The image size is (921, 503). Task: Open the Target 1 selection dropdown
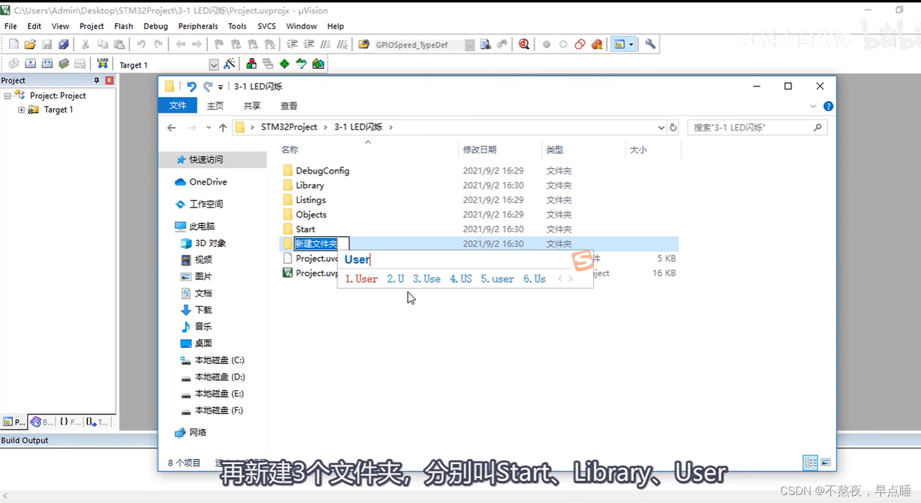pyautogui.click(x=214, y=64)
